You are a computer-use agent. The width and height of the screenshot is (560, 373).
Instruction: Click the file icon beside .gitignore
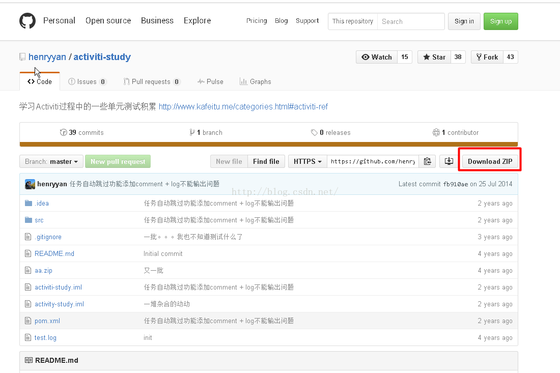(28, 237)
